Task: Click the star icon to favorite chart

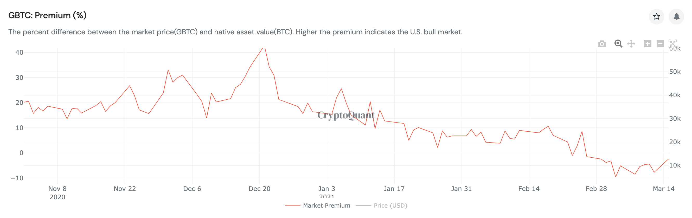Action: click(656, 17)
